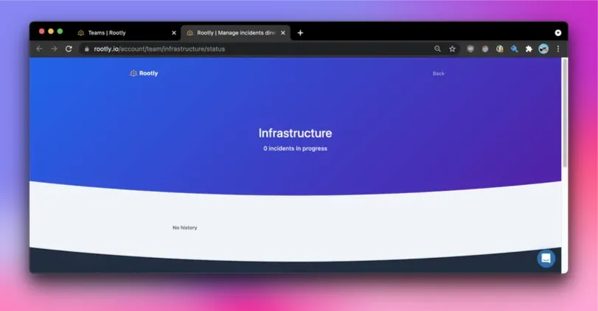Click the Infrastructure heading
Viewport: 598px width, 311px height.
point(295,133)
